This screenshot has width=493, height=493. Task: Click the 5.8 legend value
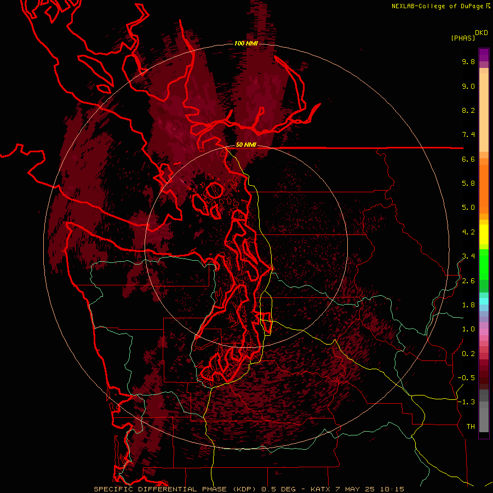click(468, 184)
